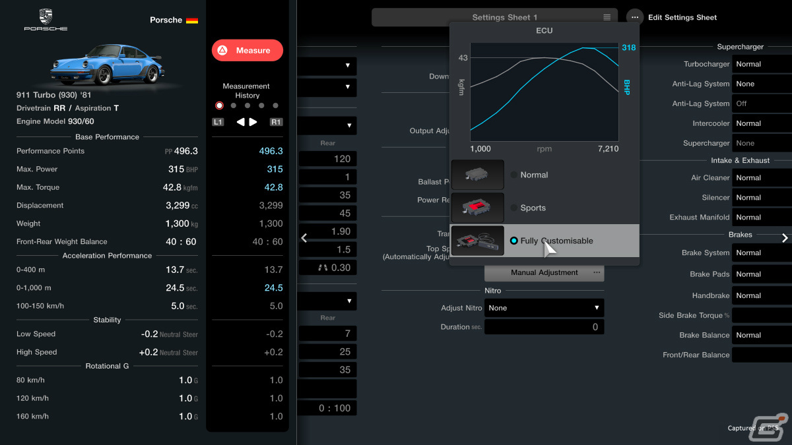Click the Manual Adjustment button

pyautogui.click(x=544, y=272)
